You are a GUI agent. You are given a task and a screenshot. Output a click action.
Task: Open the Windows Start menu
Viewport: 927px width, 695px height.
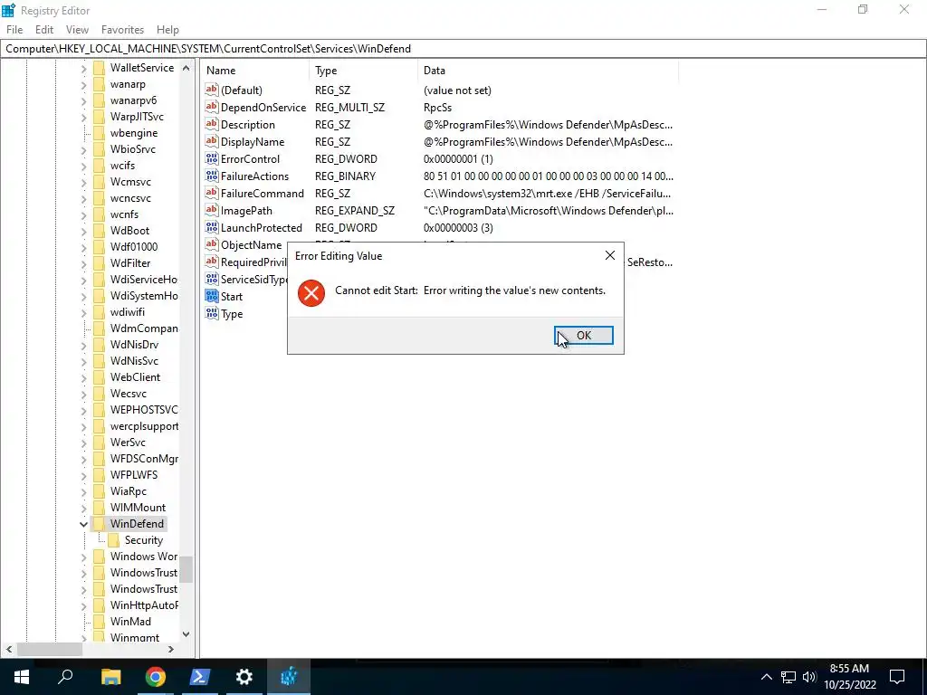pos(22,677)
